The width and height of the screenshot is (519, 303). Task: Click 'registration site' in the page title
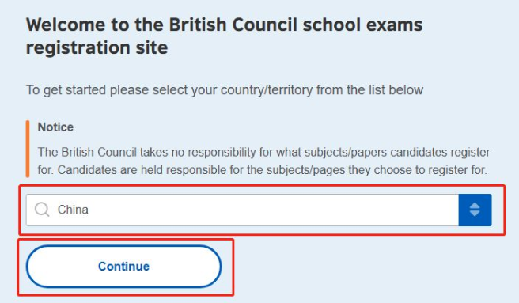[97, 47]
